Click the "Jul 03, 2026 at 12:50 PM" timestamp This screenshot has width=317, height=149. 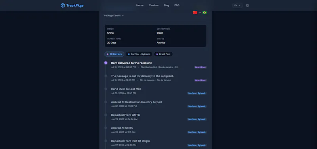coord(123,93)
